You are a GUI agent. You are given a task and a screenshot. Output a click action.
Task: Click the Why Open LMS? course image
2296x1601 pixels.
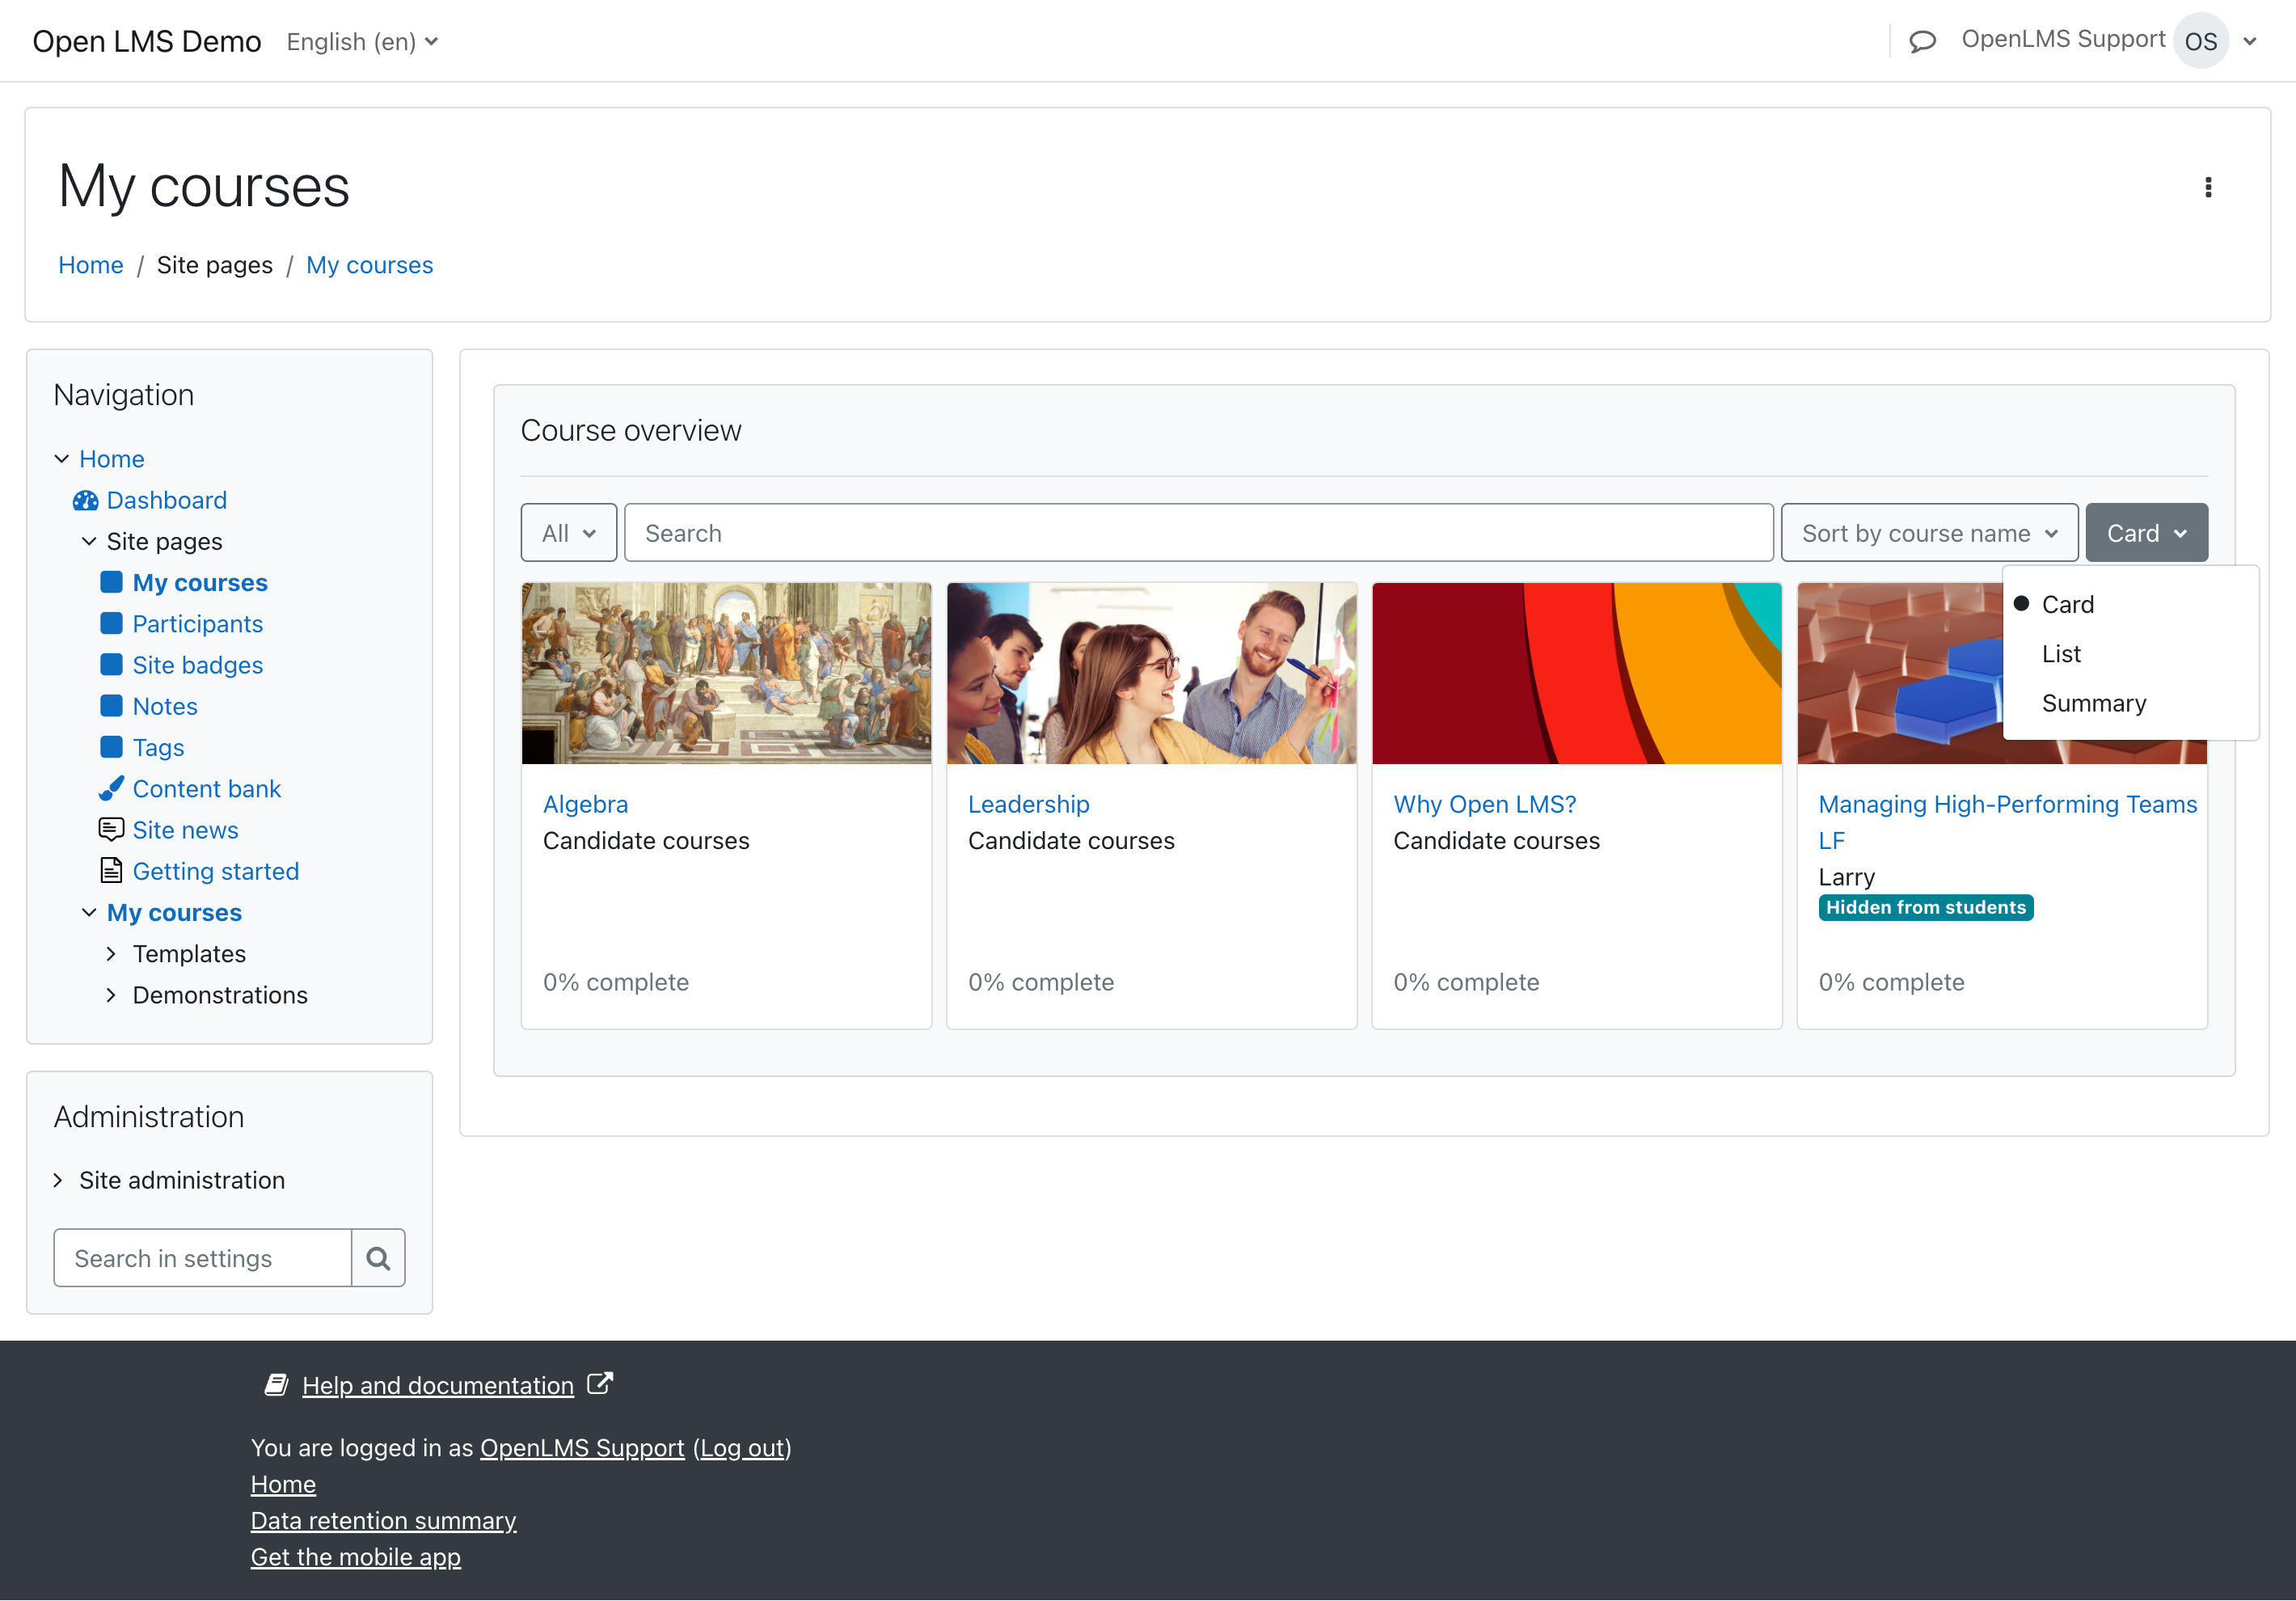coord(1576,673)
